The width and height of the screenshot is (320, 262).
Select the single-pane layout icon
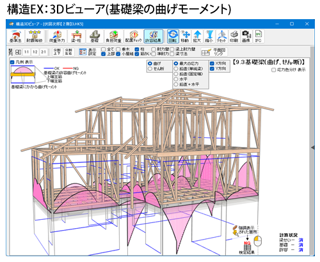(18, 52)
